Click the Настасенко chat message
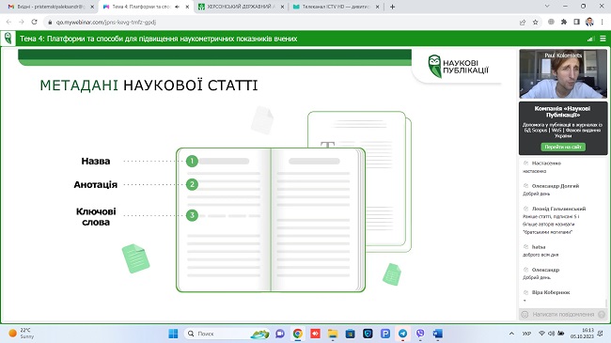The image size is (611, 343). tap(542, 167)
